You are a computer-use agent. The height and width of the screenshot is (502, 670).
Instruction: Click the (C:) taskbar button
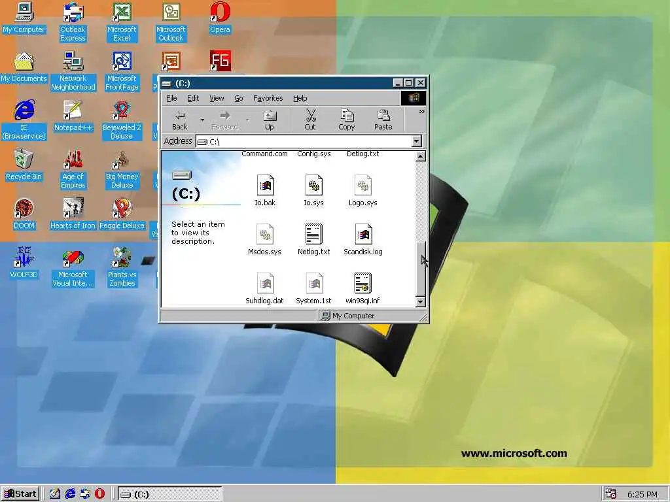point(169,494)
